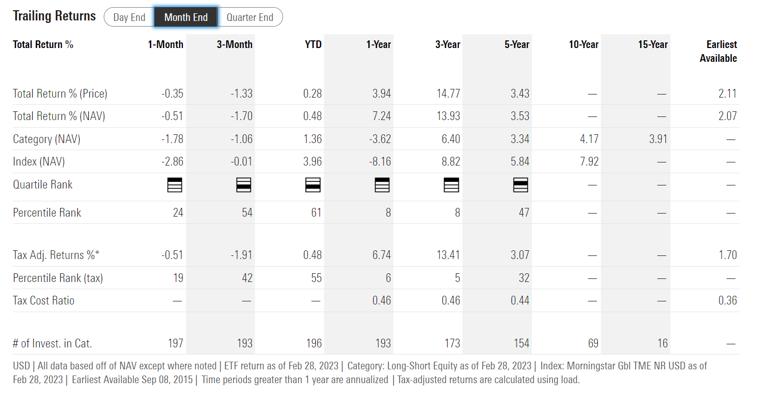
Task: Click the Trailing Returns heading
Action: (x=54, y=16)
